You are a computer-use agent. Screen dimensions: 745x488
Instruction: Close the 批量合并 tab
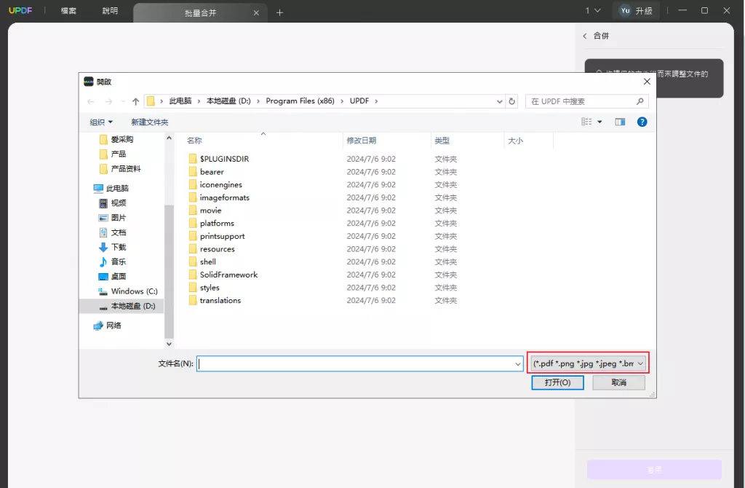click(256, 13)
